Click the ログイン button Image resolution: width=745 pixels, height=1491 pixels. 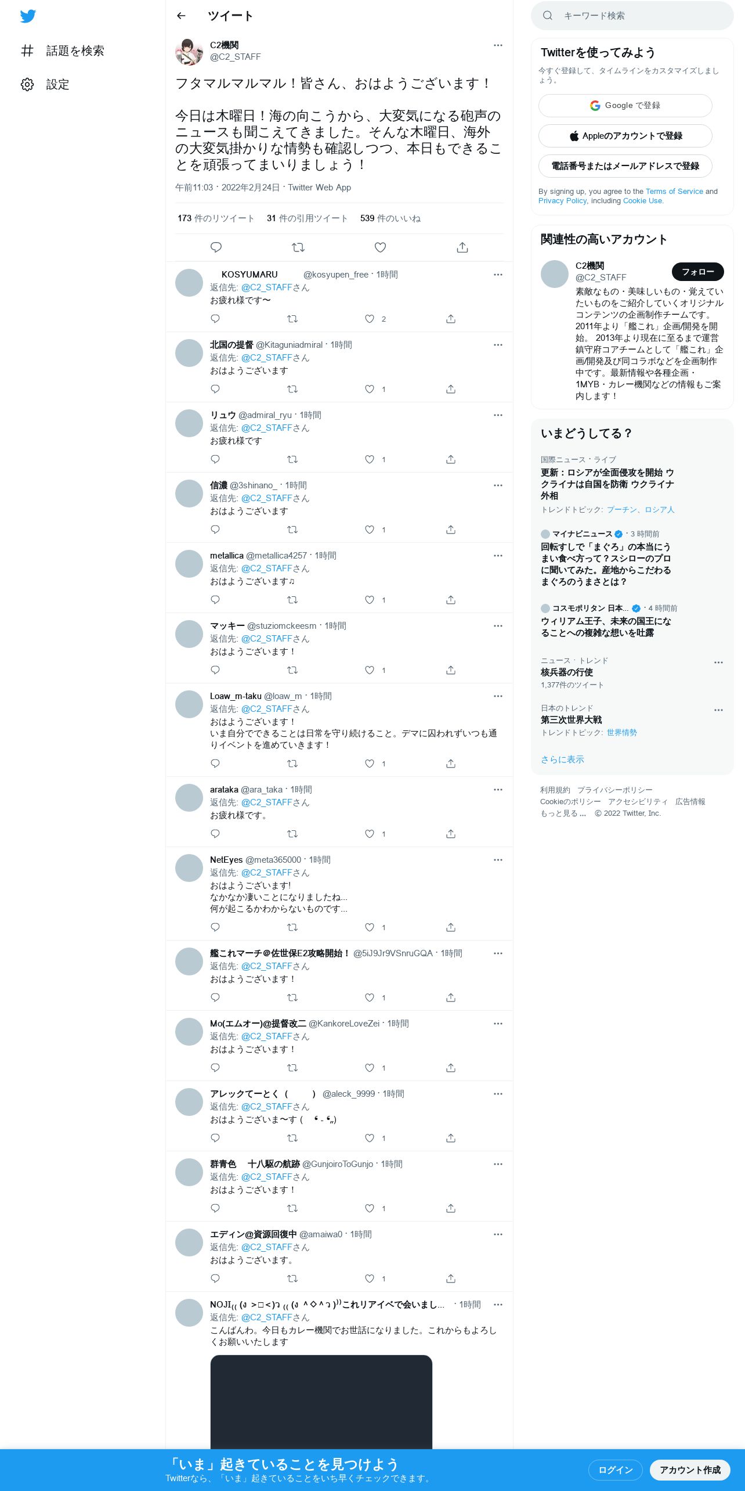(x=615, y=1470)
